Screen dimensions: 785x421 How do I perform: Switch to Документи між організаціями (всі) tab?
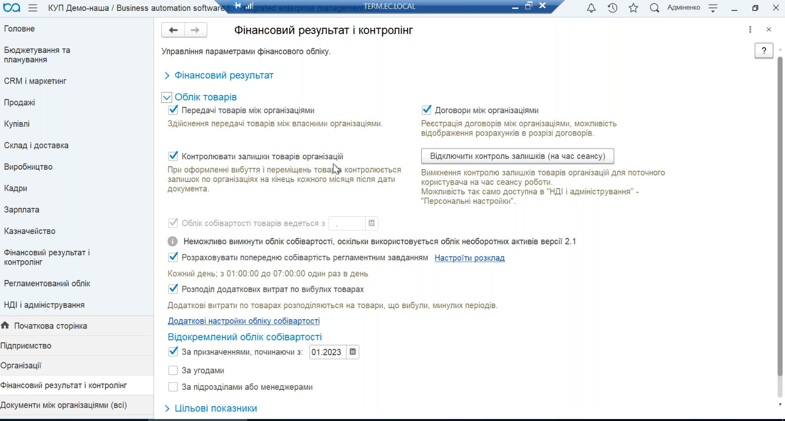tap(77, 405)
